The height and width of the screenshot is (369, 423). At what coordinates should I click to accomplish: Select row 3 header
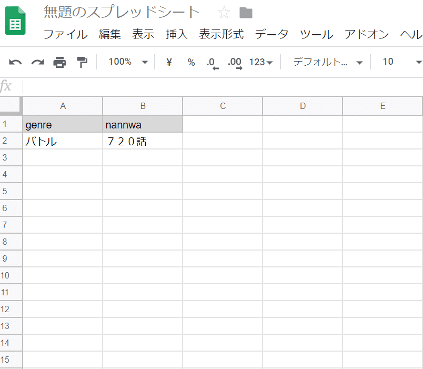click(11, 157)
